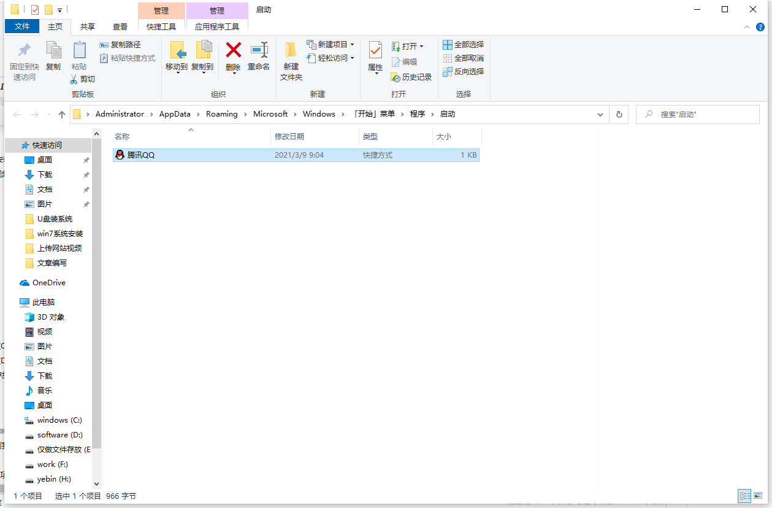Toggle the details view in the status bar
Image resolution: width=772 pixels, height=508 pixels.
coord(744,495)
